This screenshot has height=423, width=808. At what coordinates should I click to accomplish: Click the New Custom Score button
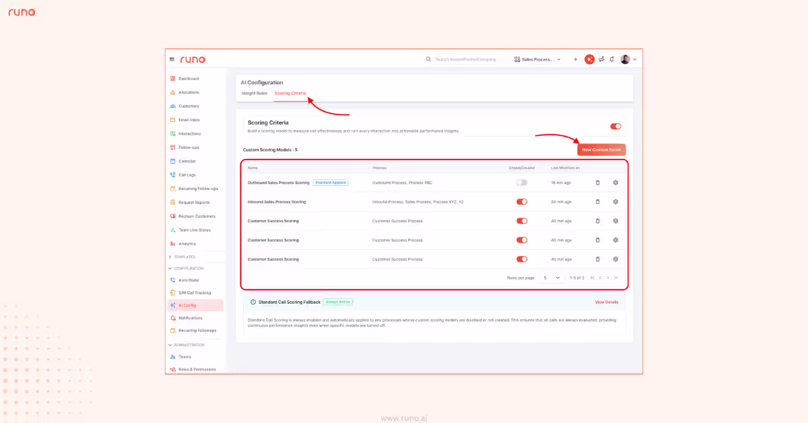click(601, 149)
